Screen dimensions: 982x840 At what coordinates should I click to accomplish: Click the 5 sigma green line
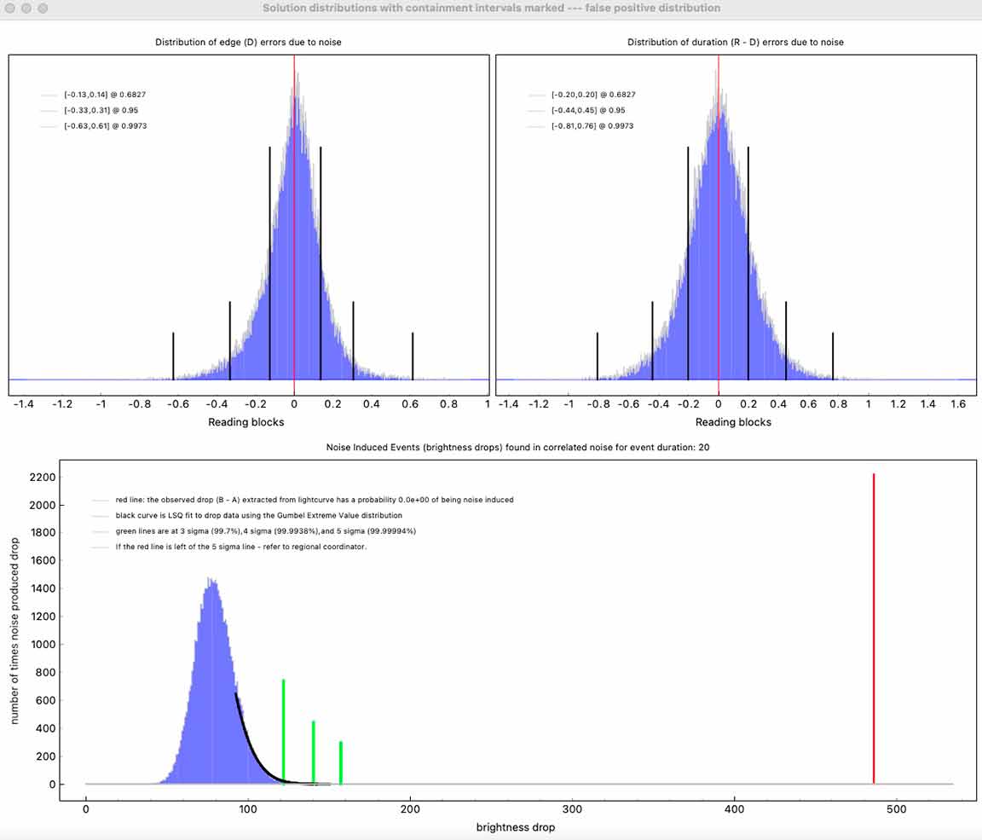341,762
